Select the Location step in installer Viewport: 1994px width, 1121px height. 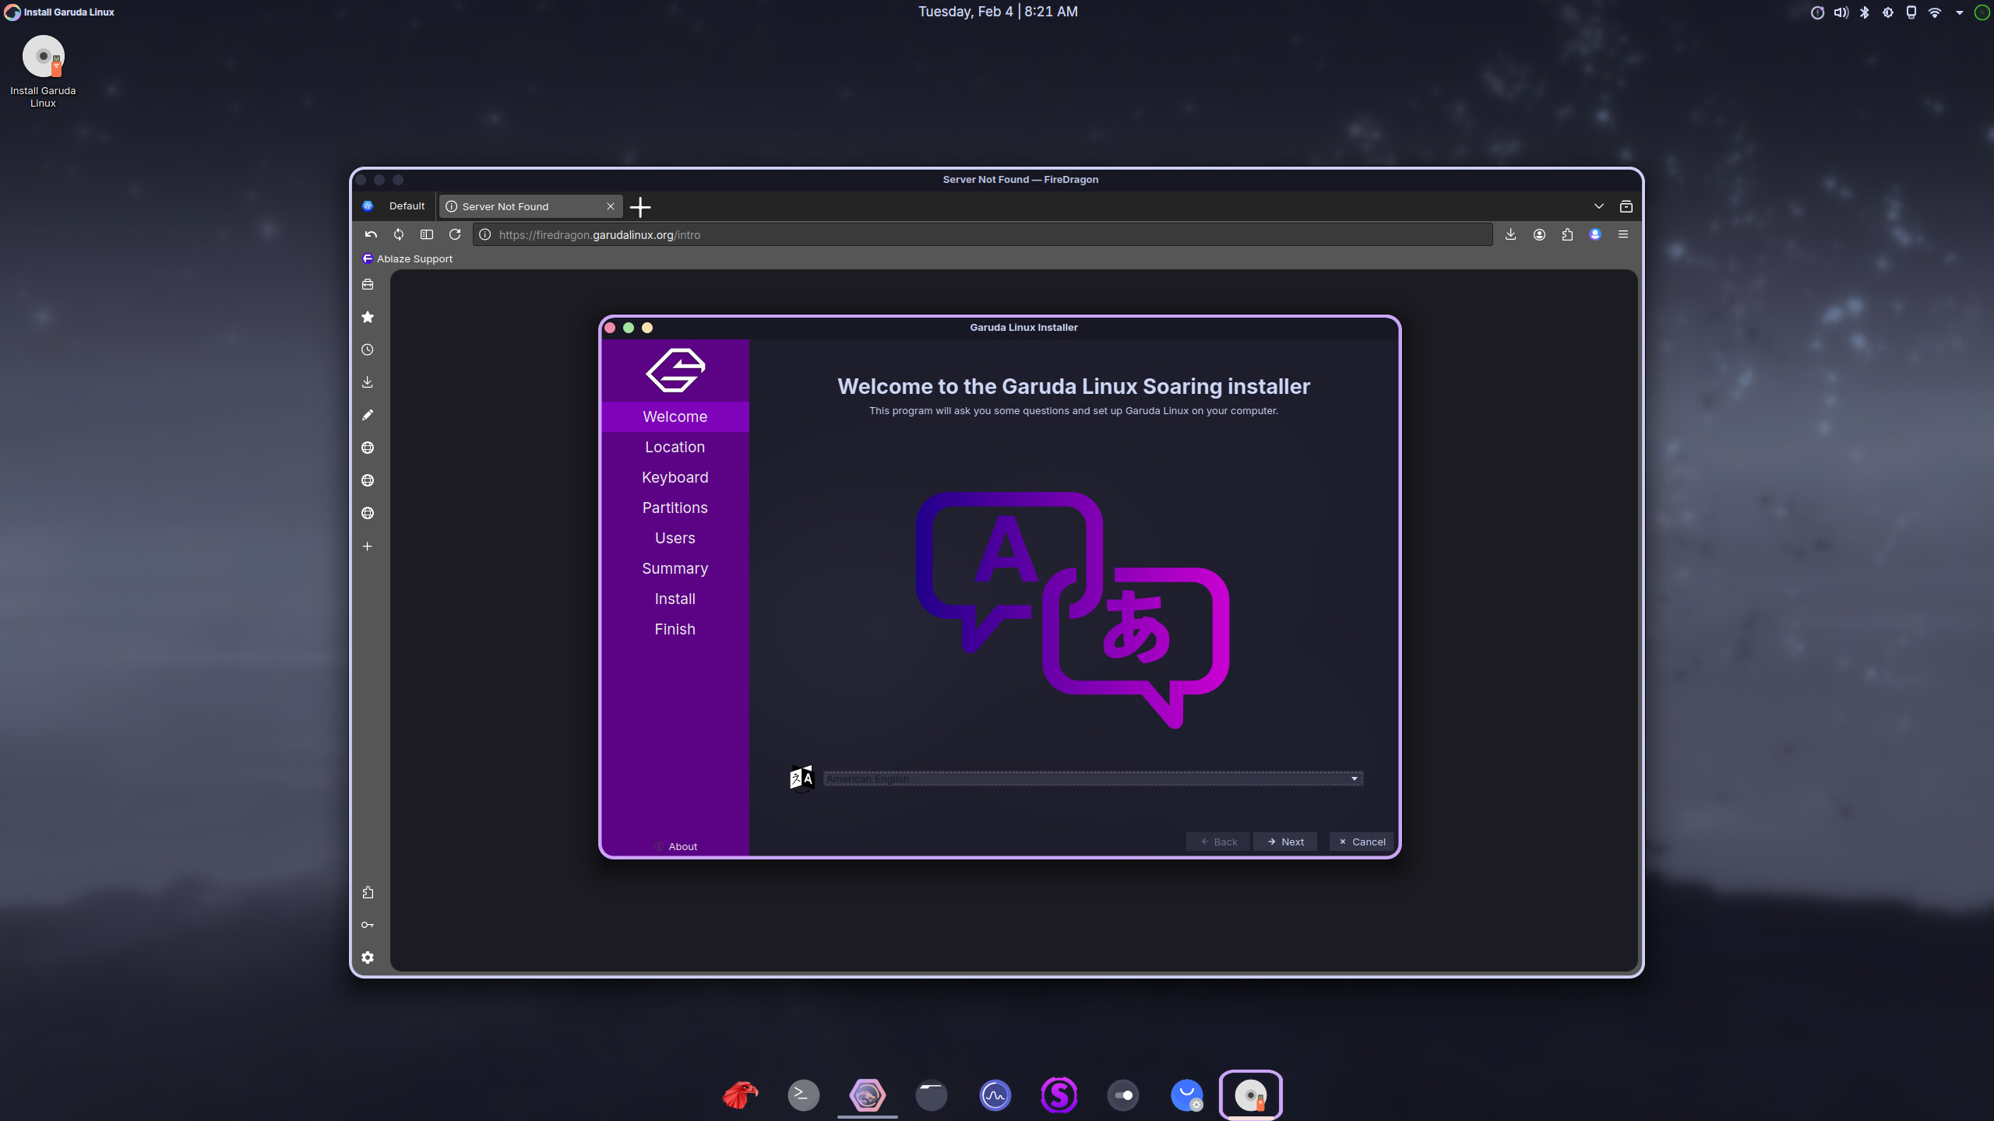(675, 447)
